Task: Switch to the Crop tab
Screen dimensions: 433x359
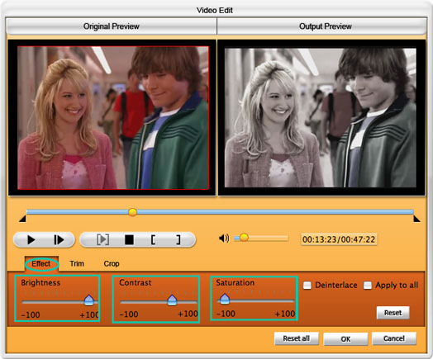Action: [112, 263]
